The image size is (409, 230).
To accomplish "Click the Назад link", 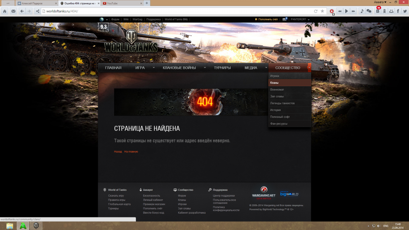I will click(118, 152).
